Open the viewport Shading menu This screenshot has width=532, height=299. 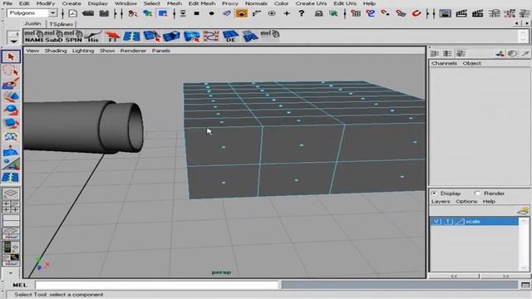point(56,51)
